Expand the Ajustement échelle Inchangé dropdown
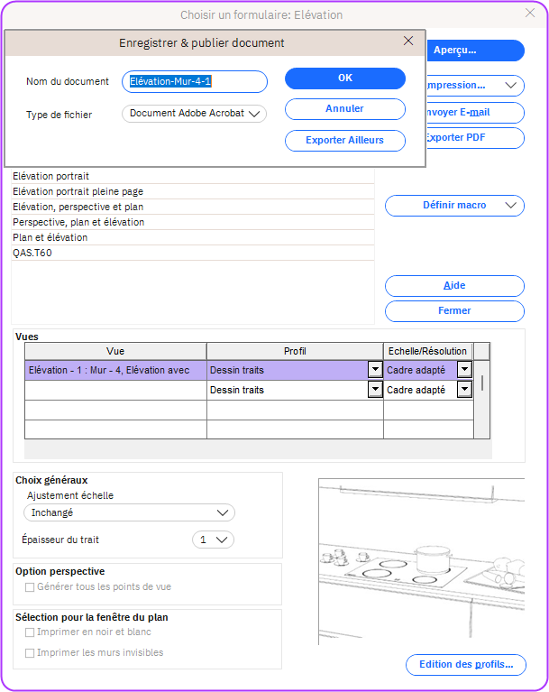The height and width of the screenshot is (692, 549). (x=129, y=512)
